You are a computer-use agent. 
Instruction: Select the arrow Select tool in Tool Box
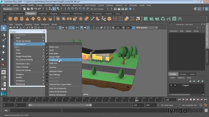4,28
